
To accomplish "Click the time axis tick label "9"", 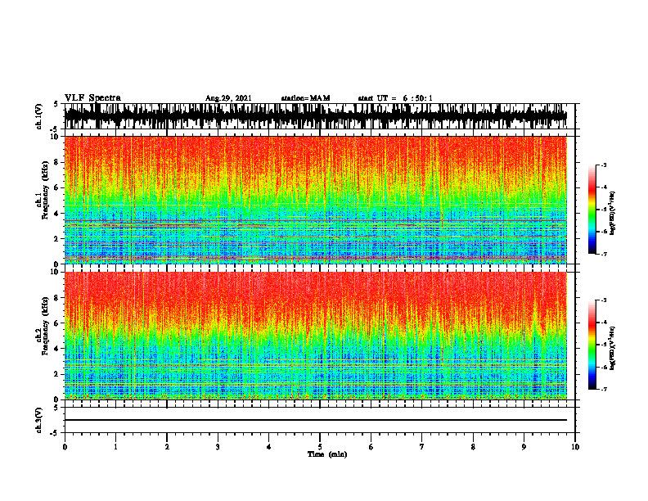I will [x=524, y=447].
